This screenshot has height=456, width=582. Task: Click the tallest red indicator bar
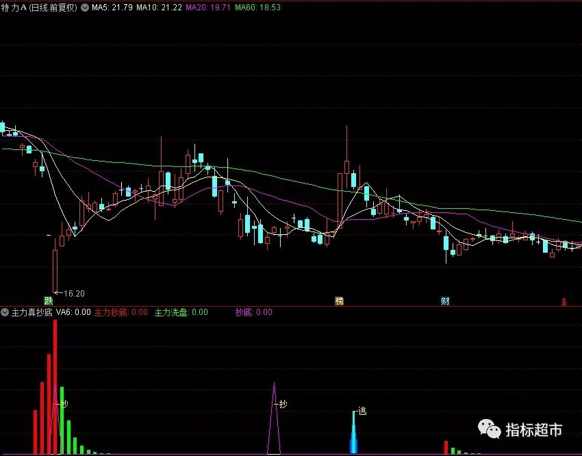click(55, 387)
